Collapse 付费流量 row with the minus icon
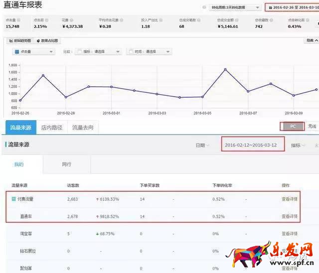This screenshot has width=319, height=273. point(14,199)
